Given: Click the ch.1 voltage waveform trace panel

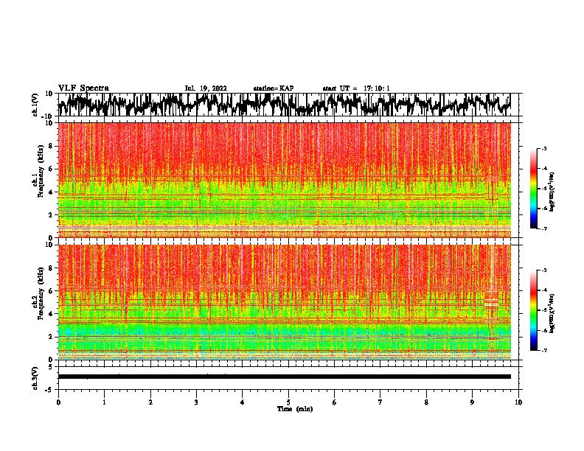Looking at the screenshot, I should tap(284, 105).
